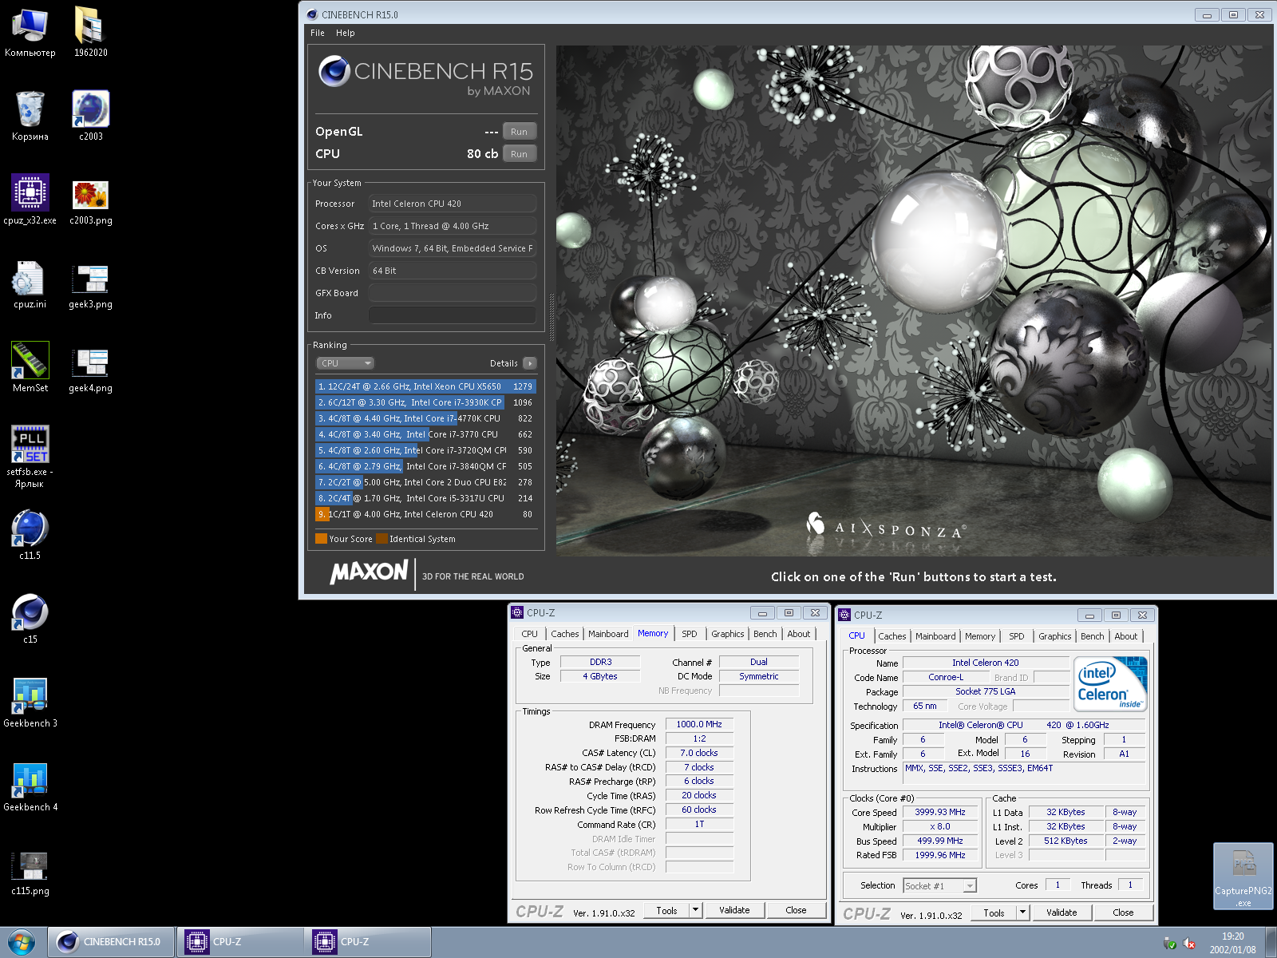The height and width of the screenshot is (958, 1277).
Task: Click the Details arrow button in Ranking
Action: pos(530,363)
